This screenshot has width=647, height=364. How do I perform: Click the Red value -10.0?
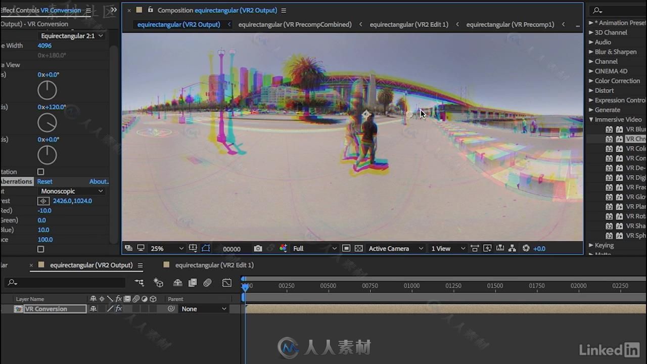click(44, 210)
